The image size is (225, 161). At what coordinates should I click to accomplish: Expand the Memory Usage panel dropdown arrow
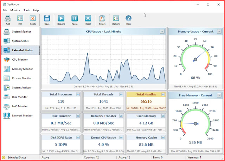pyautogui.click(x=219, y=31)
